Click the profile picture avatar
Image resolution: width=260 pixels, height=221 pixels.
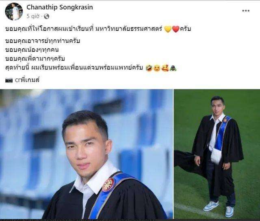click(x=14, y=11)
